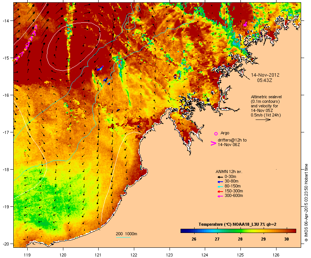Click the -14 latitude axis label
Viewport: 311px width, 258px height.
click(6, 20)
